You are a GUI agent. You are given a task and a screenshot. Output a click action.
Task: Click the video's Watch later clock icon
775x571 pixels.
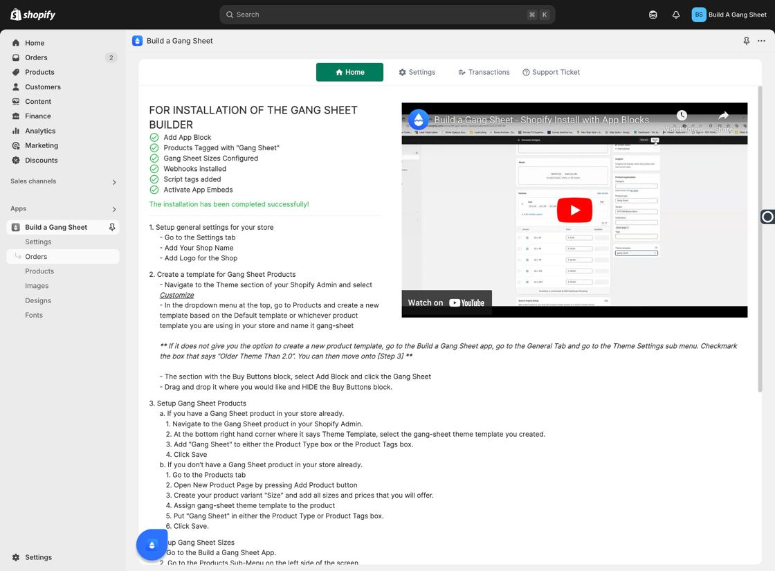click(682, 115)
